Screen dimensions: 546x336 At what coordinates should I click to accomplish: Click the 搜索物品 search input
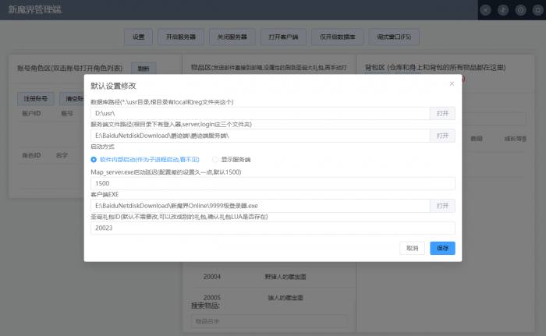tap(269, 321)
